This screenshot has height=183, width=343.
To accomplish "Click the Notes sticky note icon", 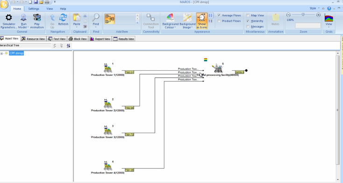I will click(275, 18).
